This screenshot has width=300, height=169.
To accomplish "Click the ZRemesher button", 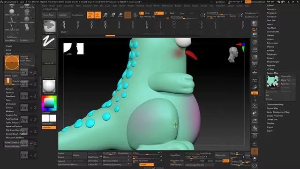I will (220, 155).
